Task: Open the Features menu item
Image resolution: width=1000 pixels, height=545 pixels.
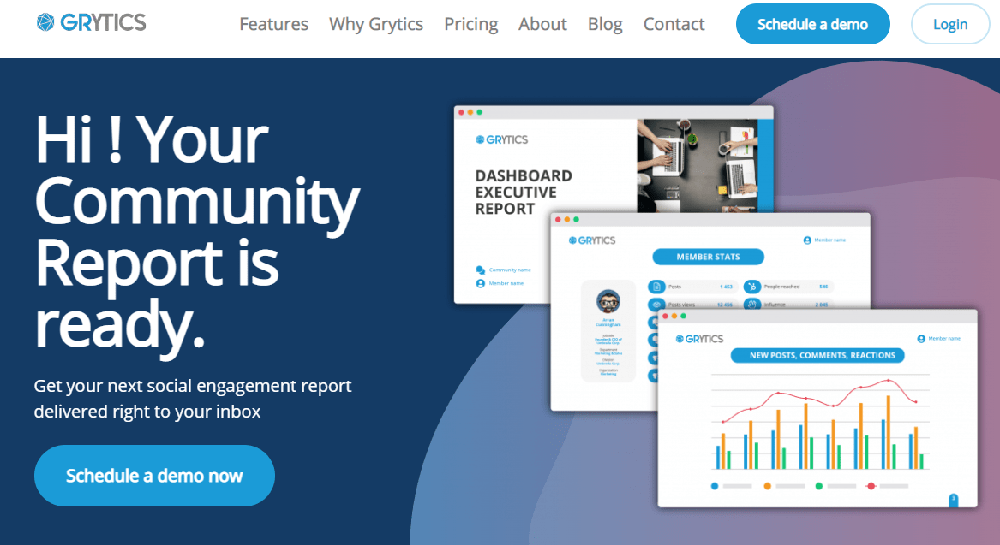Action: point(273,24)
